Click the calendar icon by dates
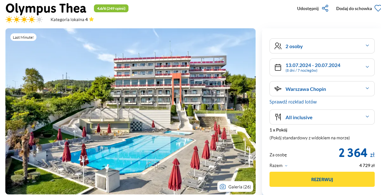Viewport: 381px width, 195px height. click(x=278, y=67)
